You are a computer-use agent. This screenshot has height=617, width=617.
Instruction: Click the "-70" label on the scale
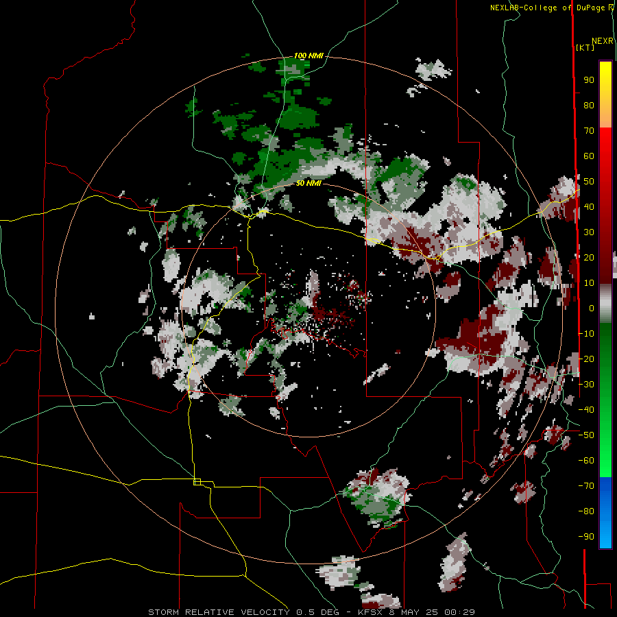click(586, 485)
